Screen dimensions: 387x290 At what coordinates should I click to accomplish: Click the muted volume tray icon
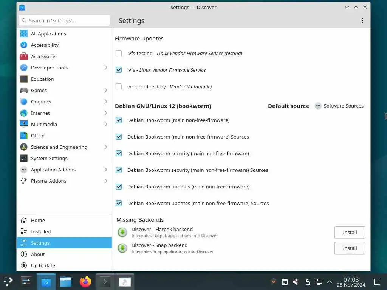coord(296,282)
